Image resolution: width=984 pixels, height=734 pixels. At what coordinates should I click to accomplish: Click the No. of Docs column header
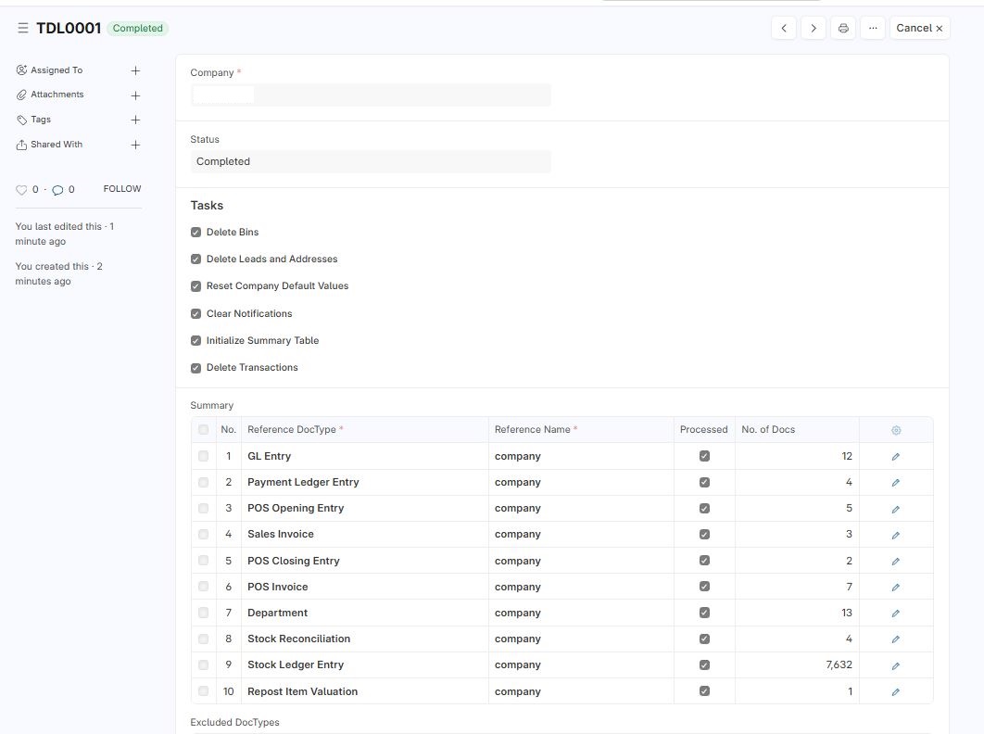tap(797, 429)
